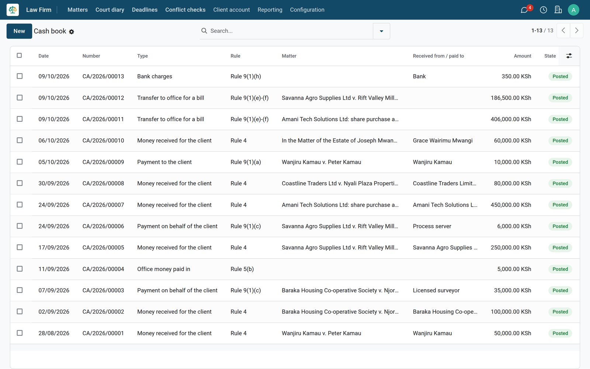Sort by the Date column header

pos(44,56)
